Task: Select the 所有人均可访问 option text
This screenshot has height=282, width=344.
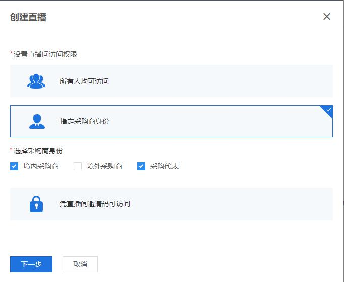Action: pyautogui.click(x=84, y=81)
